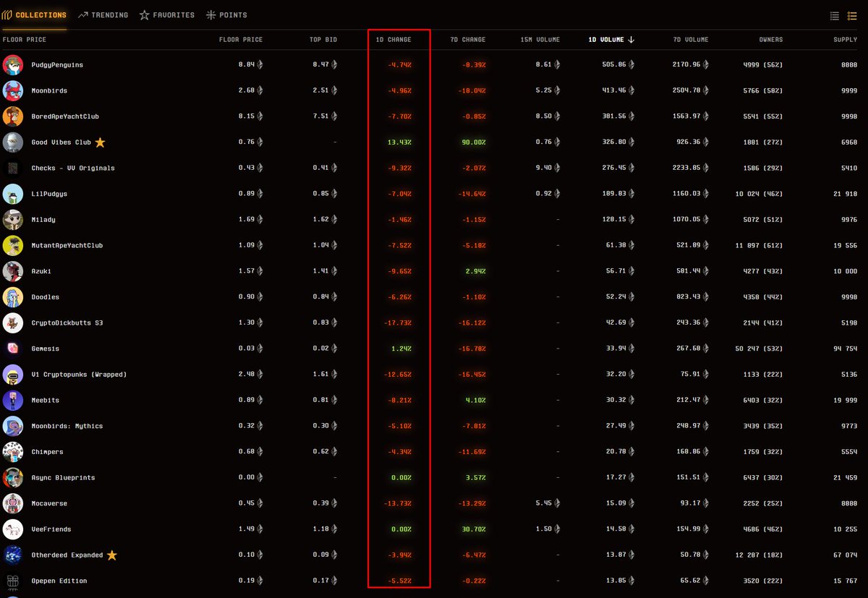Sort by the 1D Change column header
The height and width of the screenshot is (598, 868).
(393, 40)
